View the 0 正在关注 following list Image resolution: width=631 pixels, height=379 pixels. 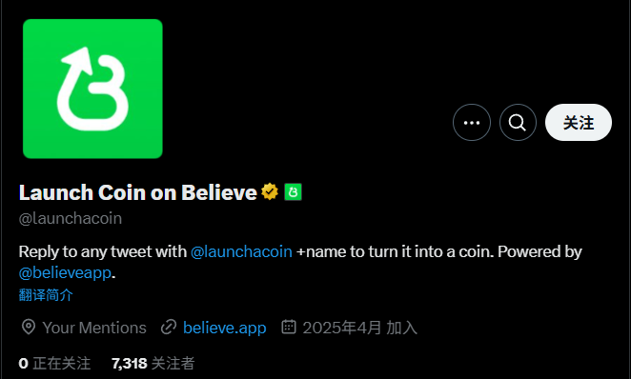tap(54, 364)
